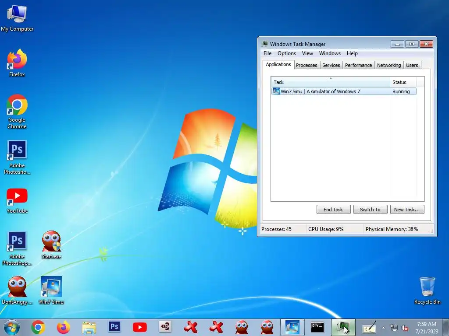Switch to the Services tab

click(x=331, y=65)
